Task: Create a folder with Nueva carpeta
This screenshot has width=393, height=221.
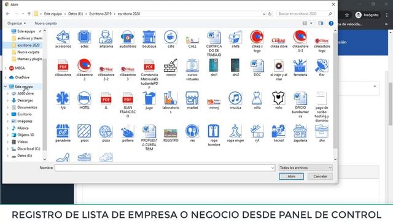Action: [45, 23]
